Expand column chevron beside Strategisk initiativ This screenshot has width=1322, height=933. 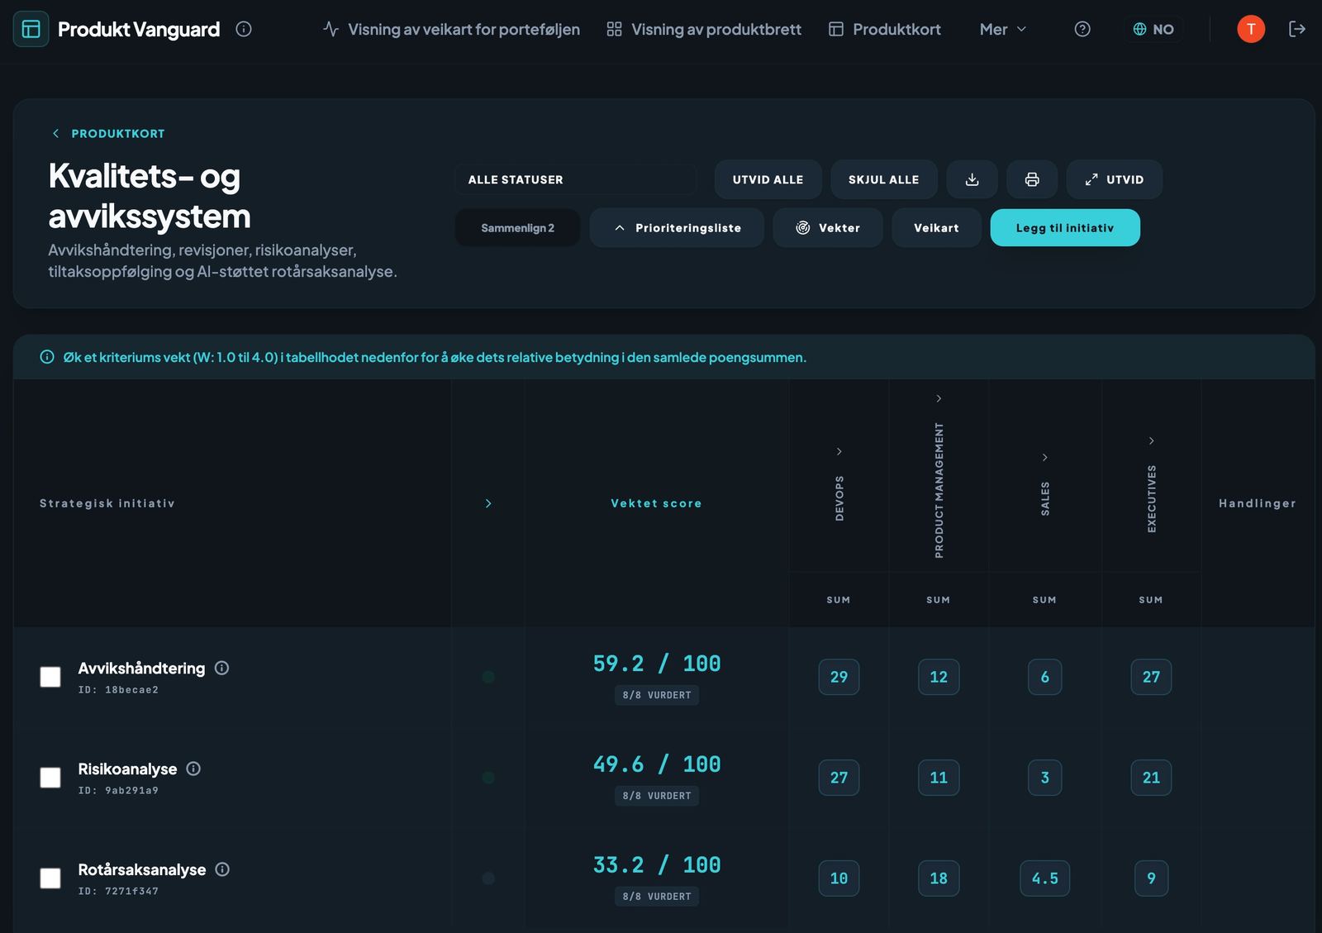(488, 503)
